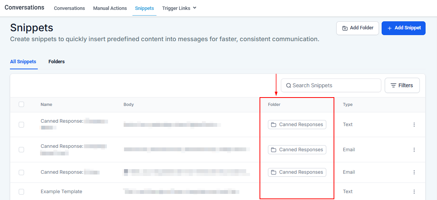The width and height of the screenshot is (437, 200).
Task: Click the Add Snippet button
Action: pyautogui.click(x=403, y=28)
